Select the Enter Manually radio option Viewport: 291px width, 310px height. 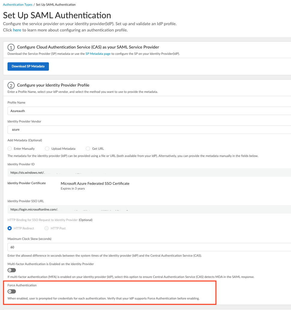click(x=10, y=149)
